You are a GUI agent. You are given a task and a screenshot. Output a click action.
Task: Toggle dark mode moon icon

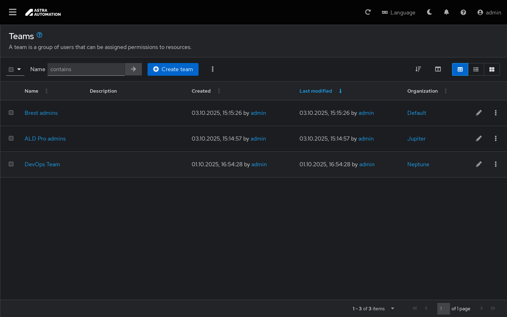pos(430,12)
